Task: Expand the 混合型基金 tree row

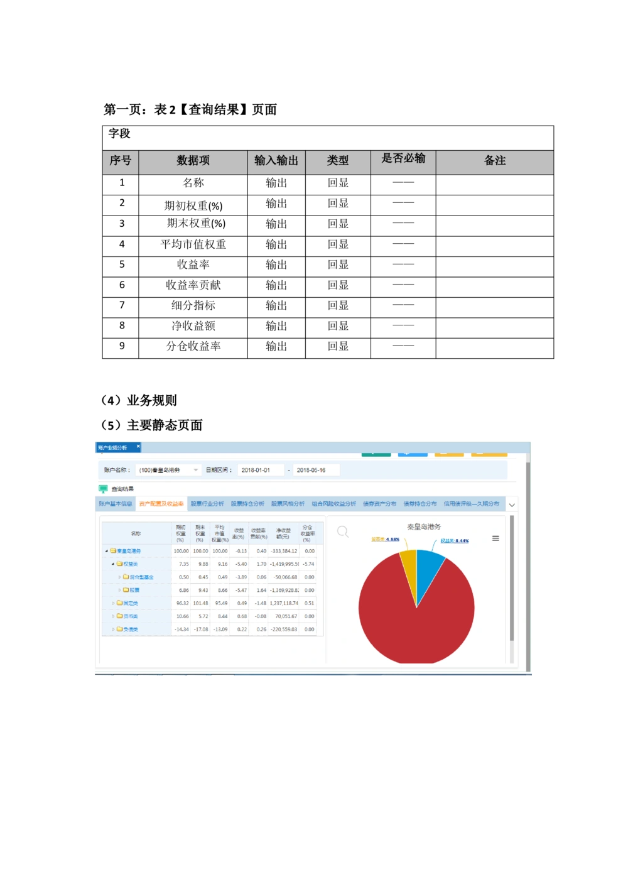Action: click(x=119, y=576)
